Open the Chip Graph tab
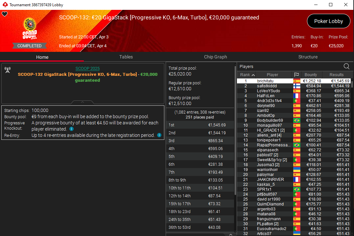This screenshot has width=354, height=236. (215, 57)
